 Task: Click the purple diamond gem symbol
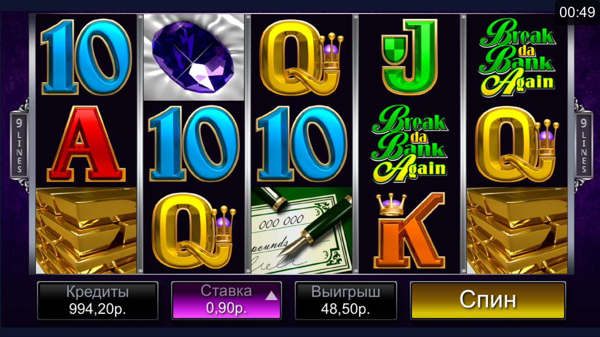point(194,57)
